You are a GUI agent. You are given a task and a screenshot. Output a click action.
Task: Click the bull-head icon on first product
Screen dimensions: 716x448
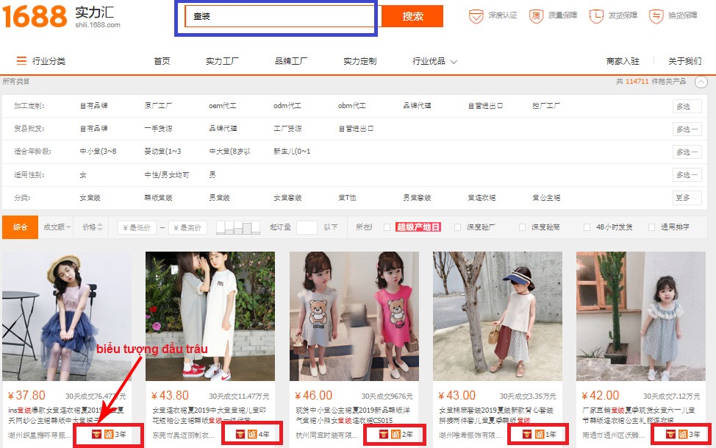click(96, 434)
